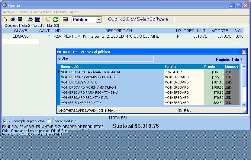Print using the printer toolbar icon
Viewport: 251px width, 160px height.
(x=30, y=20)
